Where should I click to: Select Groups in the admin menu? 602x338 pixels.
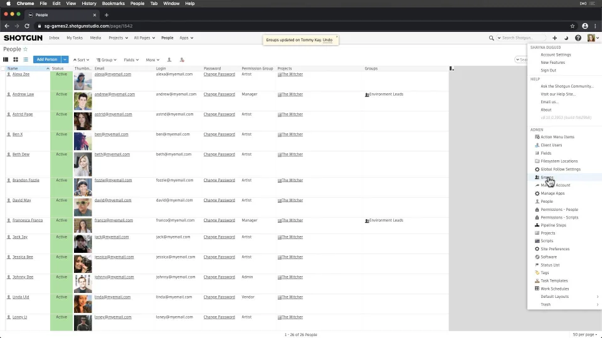[547, 177]
